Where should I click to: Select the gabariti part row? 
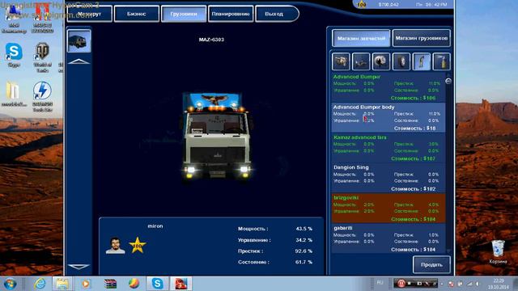point(388,239)
